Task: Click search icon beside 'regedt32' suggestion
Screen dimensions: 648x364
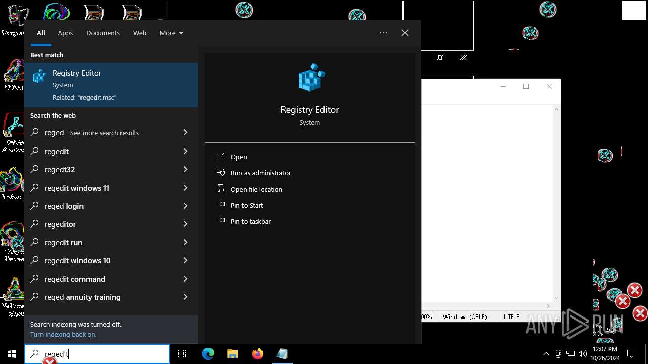Action: coord(35,169)
